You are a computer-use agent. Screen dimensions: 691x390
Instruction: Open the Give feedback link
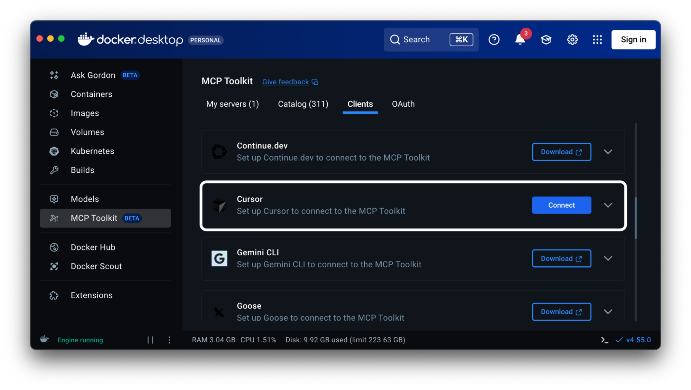pos(285,82)
